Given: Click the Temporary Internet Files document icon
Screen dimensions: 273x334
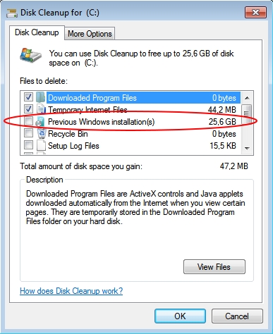Looking at the screenshot, I should [42, 109].
